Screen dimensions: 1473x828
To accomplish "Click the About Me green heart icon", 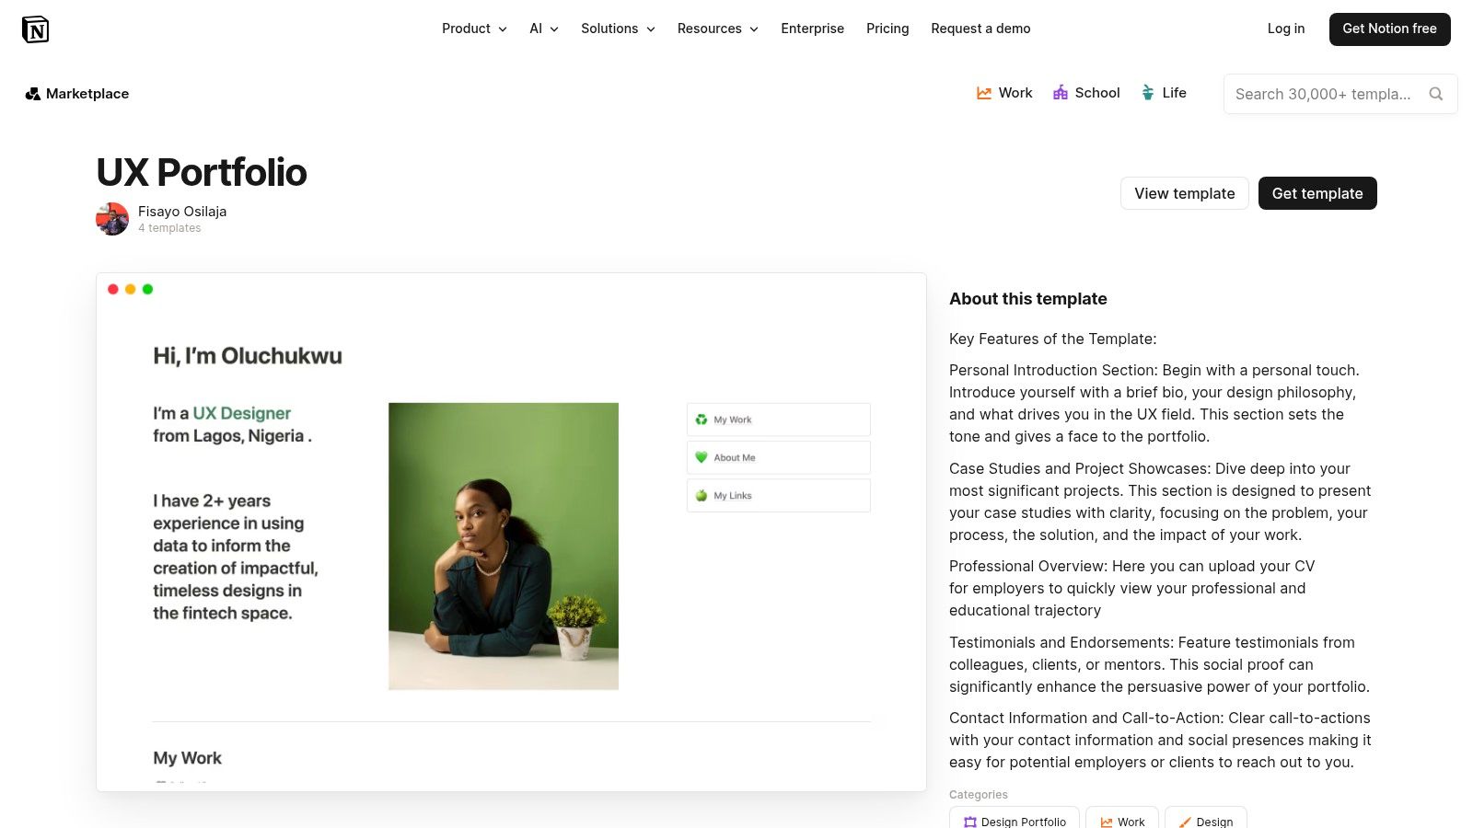I will [702, 457].
